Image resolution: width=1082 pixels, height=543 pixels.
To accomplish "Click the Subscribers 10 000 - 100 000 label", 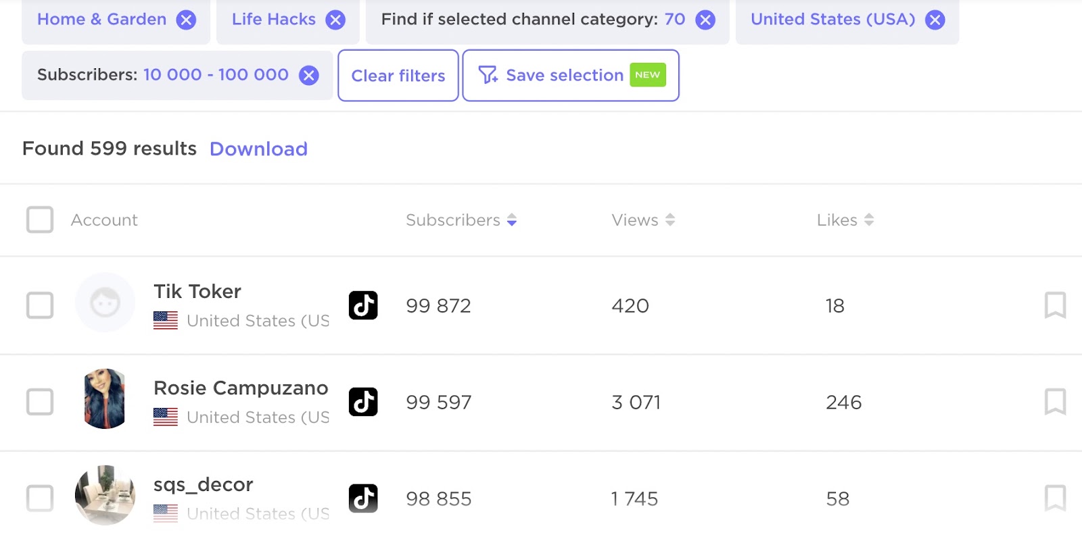I will click(163, 75).
